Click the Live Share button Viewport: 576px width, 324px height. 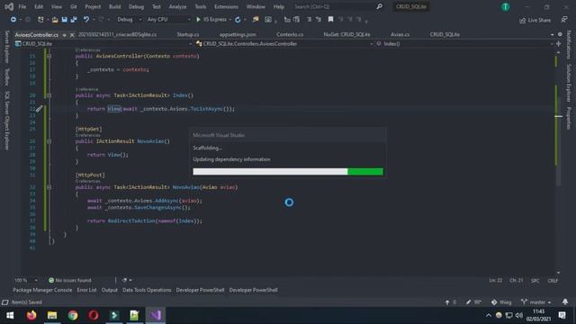535,20
